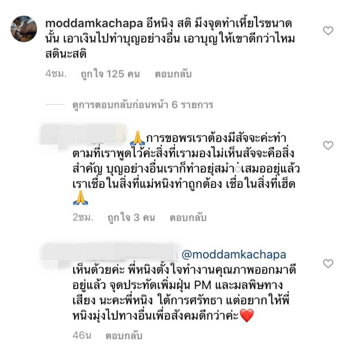This screenshot has height=360, width=352.
Task: Click the 46น timestamp
Action: click(82, 335)
